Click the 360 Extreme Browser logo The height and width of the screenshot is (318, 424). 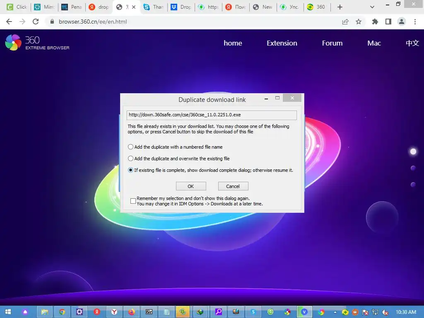[37, 43]
